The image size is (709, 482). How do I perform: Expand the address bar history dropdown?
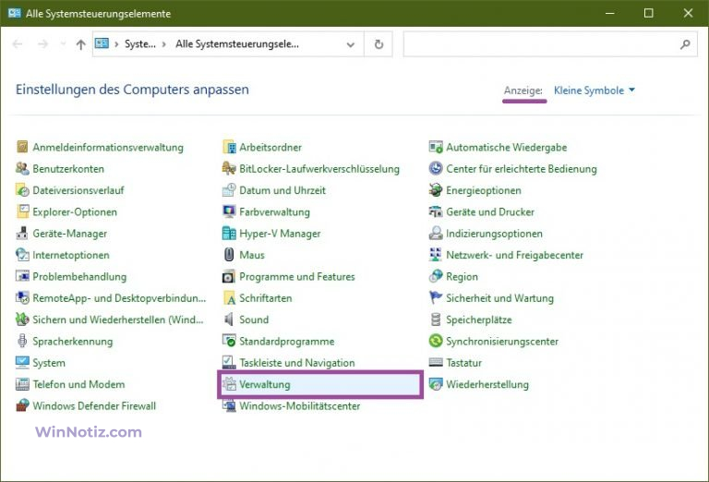click(x=350, y=43)
